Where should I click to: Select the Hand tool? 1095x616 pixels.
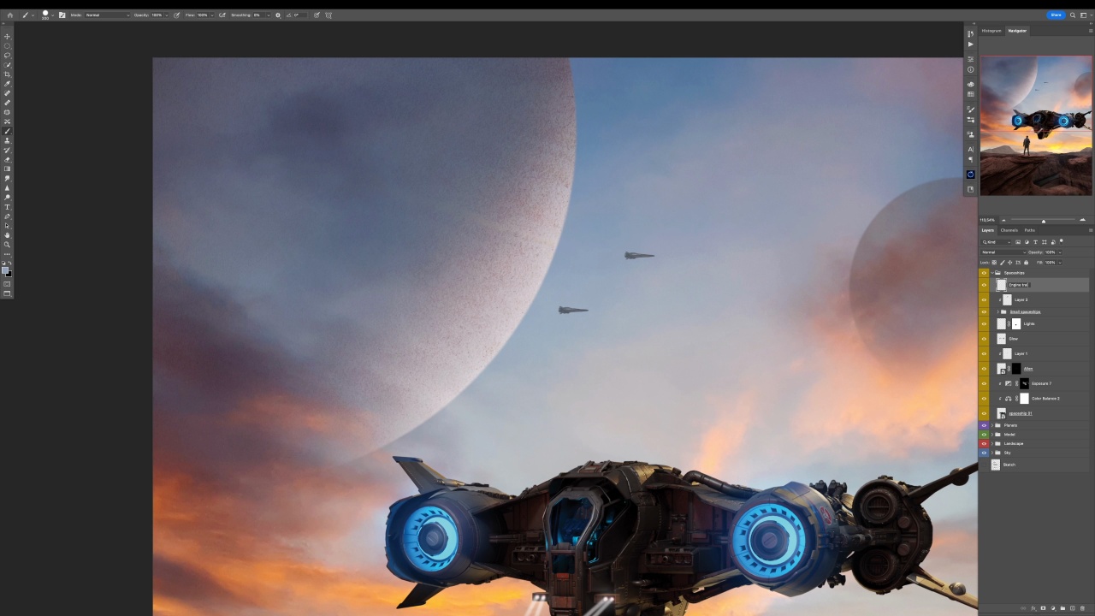pos(7,234)
